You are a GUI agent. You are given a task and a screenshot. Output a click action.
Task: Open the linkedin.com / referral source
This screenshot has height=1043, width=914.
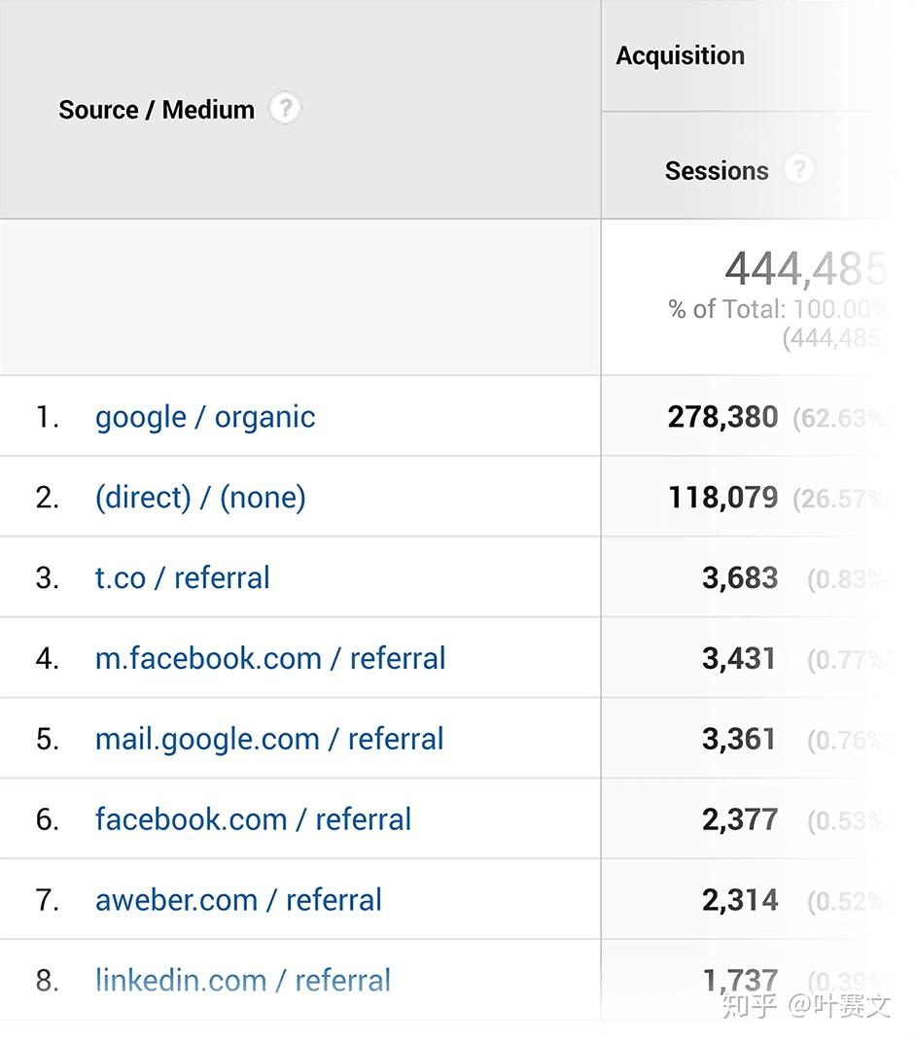tap(242, 981)
